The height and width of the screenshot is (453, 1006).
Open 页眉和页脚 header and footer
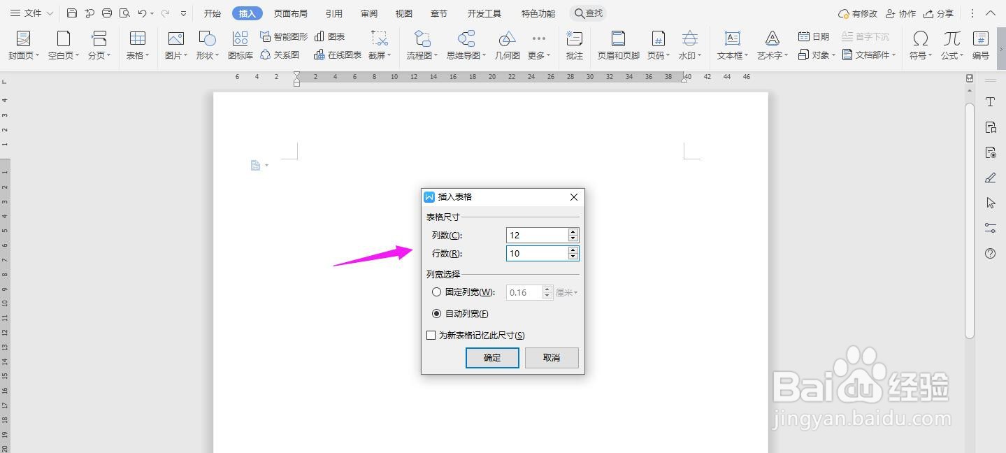618,45
